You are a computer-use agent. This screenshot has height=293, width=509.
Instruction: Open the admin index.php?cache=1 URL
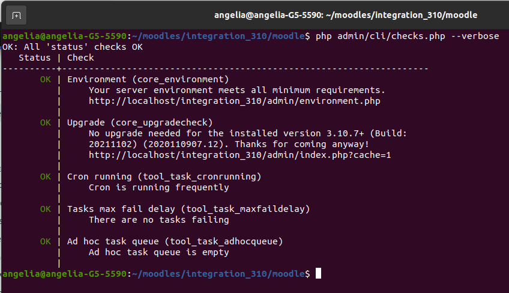(x=240, y=155)
